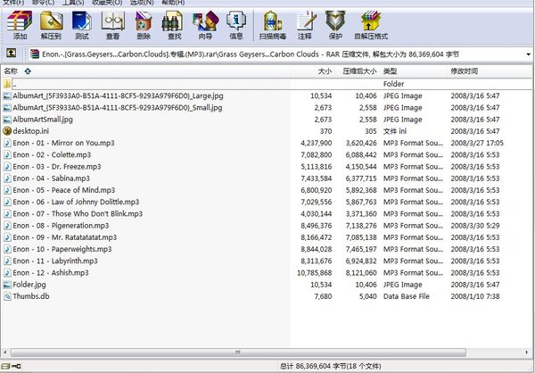Sort by 压缩后大小 (Packed Size) column header
This screenshot has height=373, width=535.
[x=358, y=71]
